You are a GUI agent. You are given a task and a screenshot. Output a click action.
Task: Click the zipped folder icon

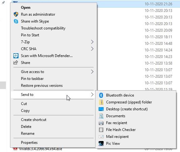click(x=101, y=102)
